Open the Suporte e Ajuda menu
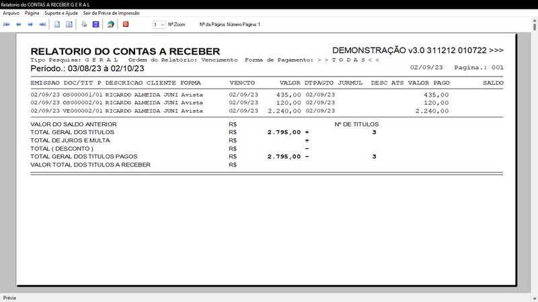 coord(62,13)
